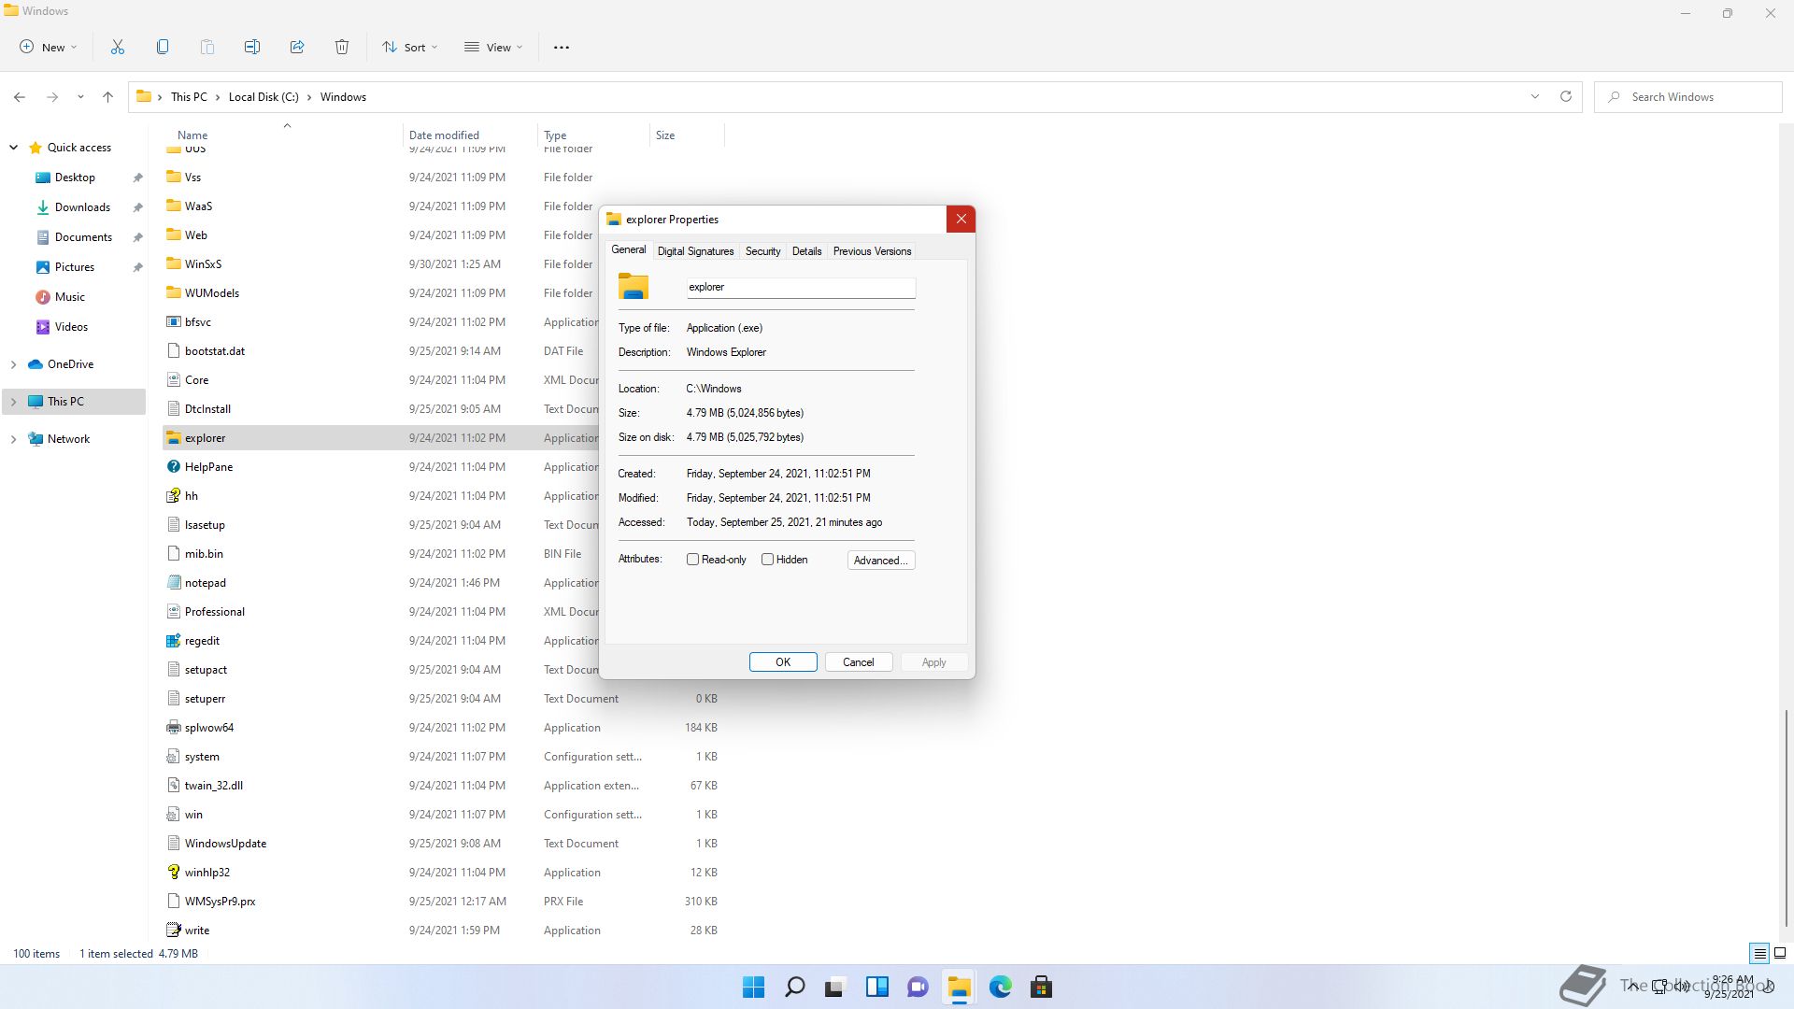The image size is (1794, 1009).
Task: Open Videos in Quick access
Action: [71, 327]
